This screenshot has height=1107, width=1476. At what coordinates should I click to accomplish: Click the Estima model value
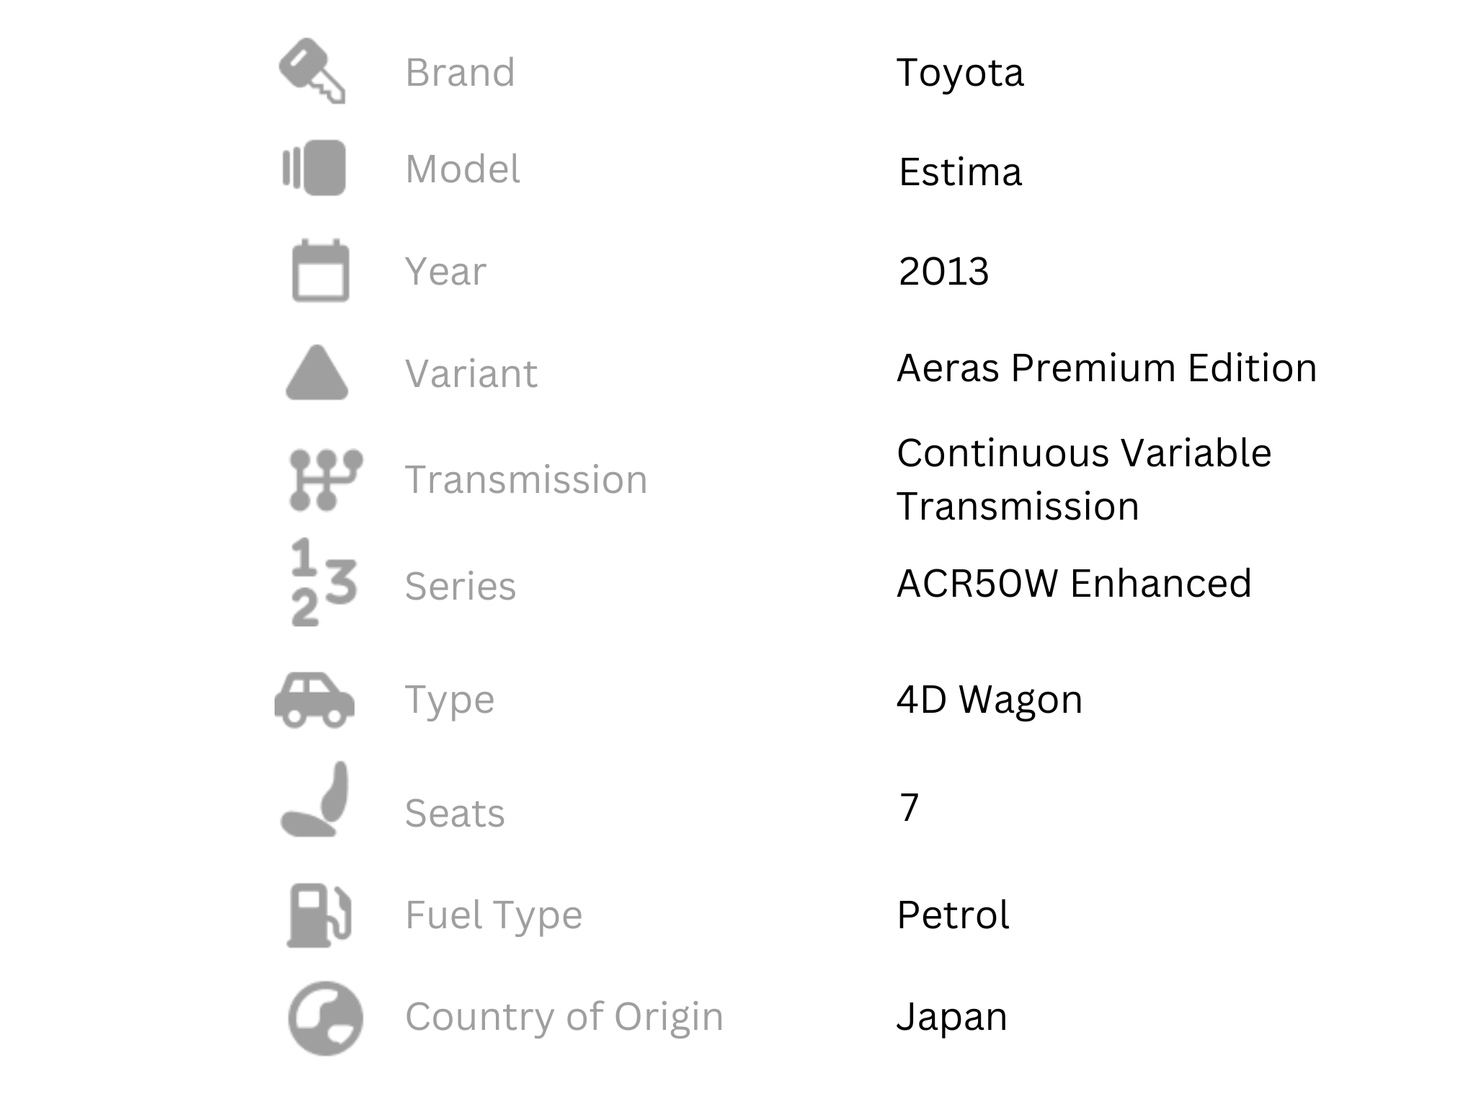(x=960, y=172)
